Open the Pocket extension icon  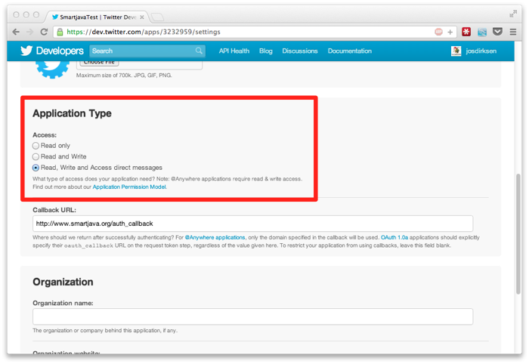(497, 32)
